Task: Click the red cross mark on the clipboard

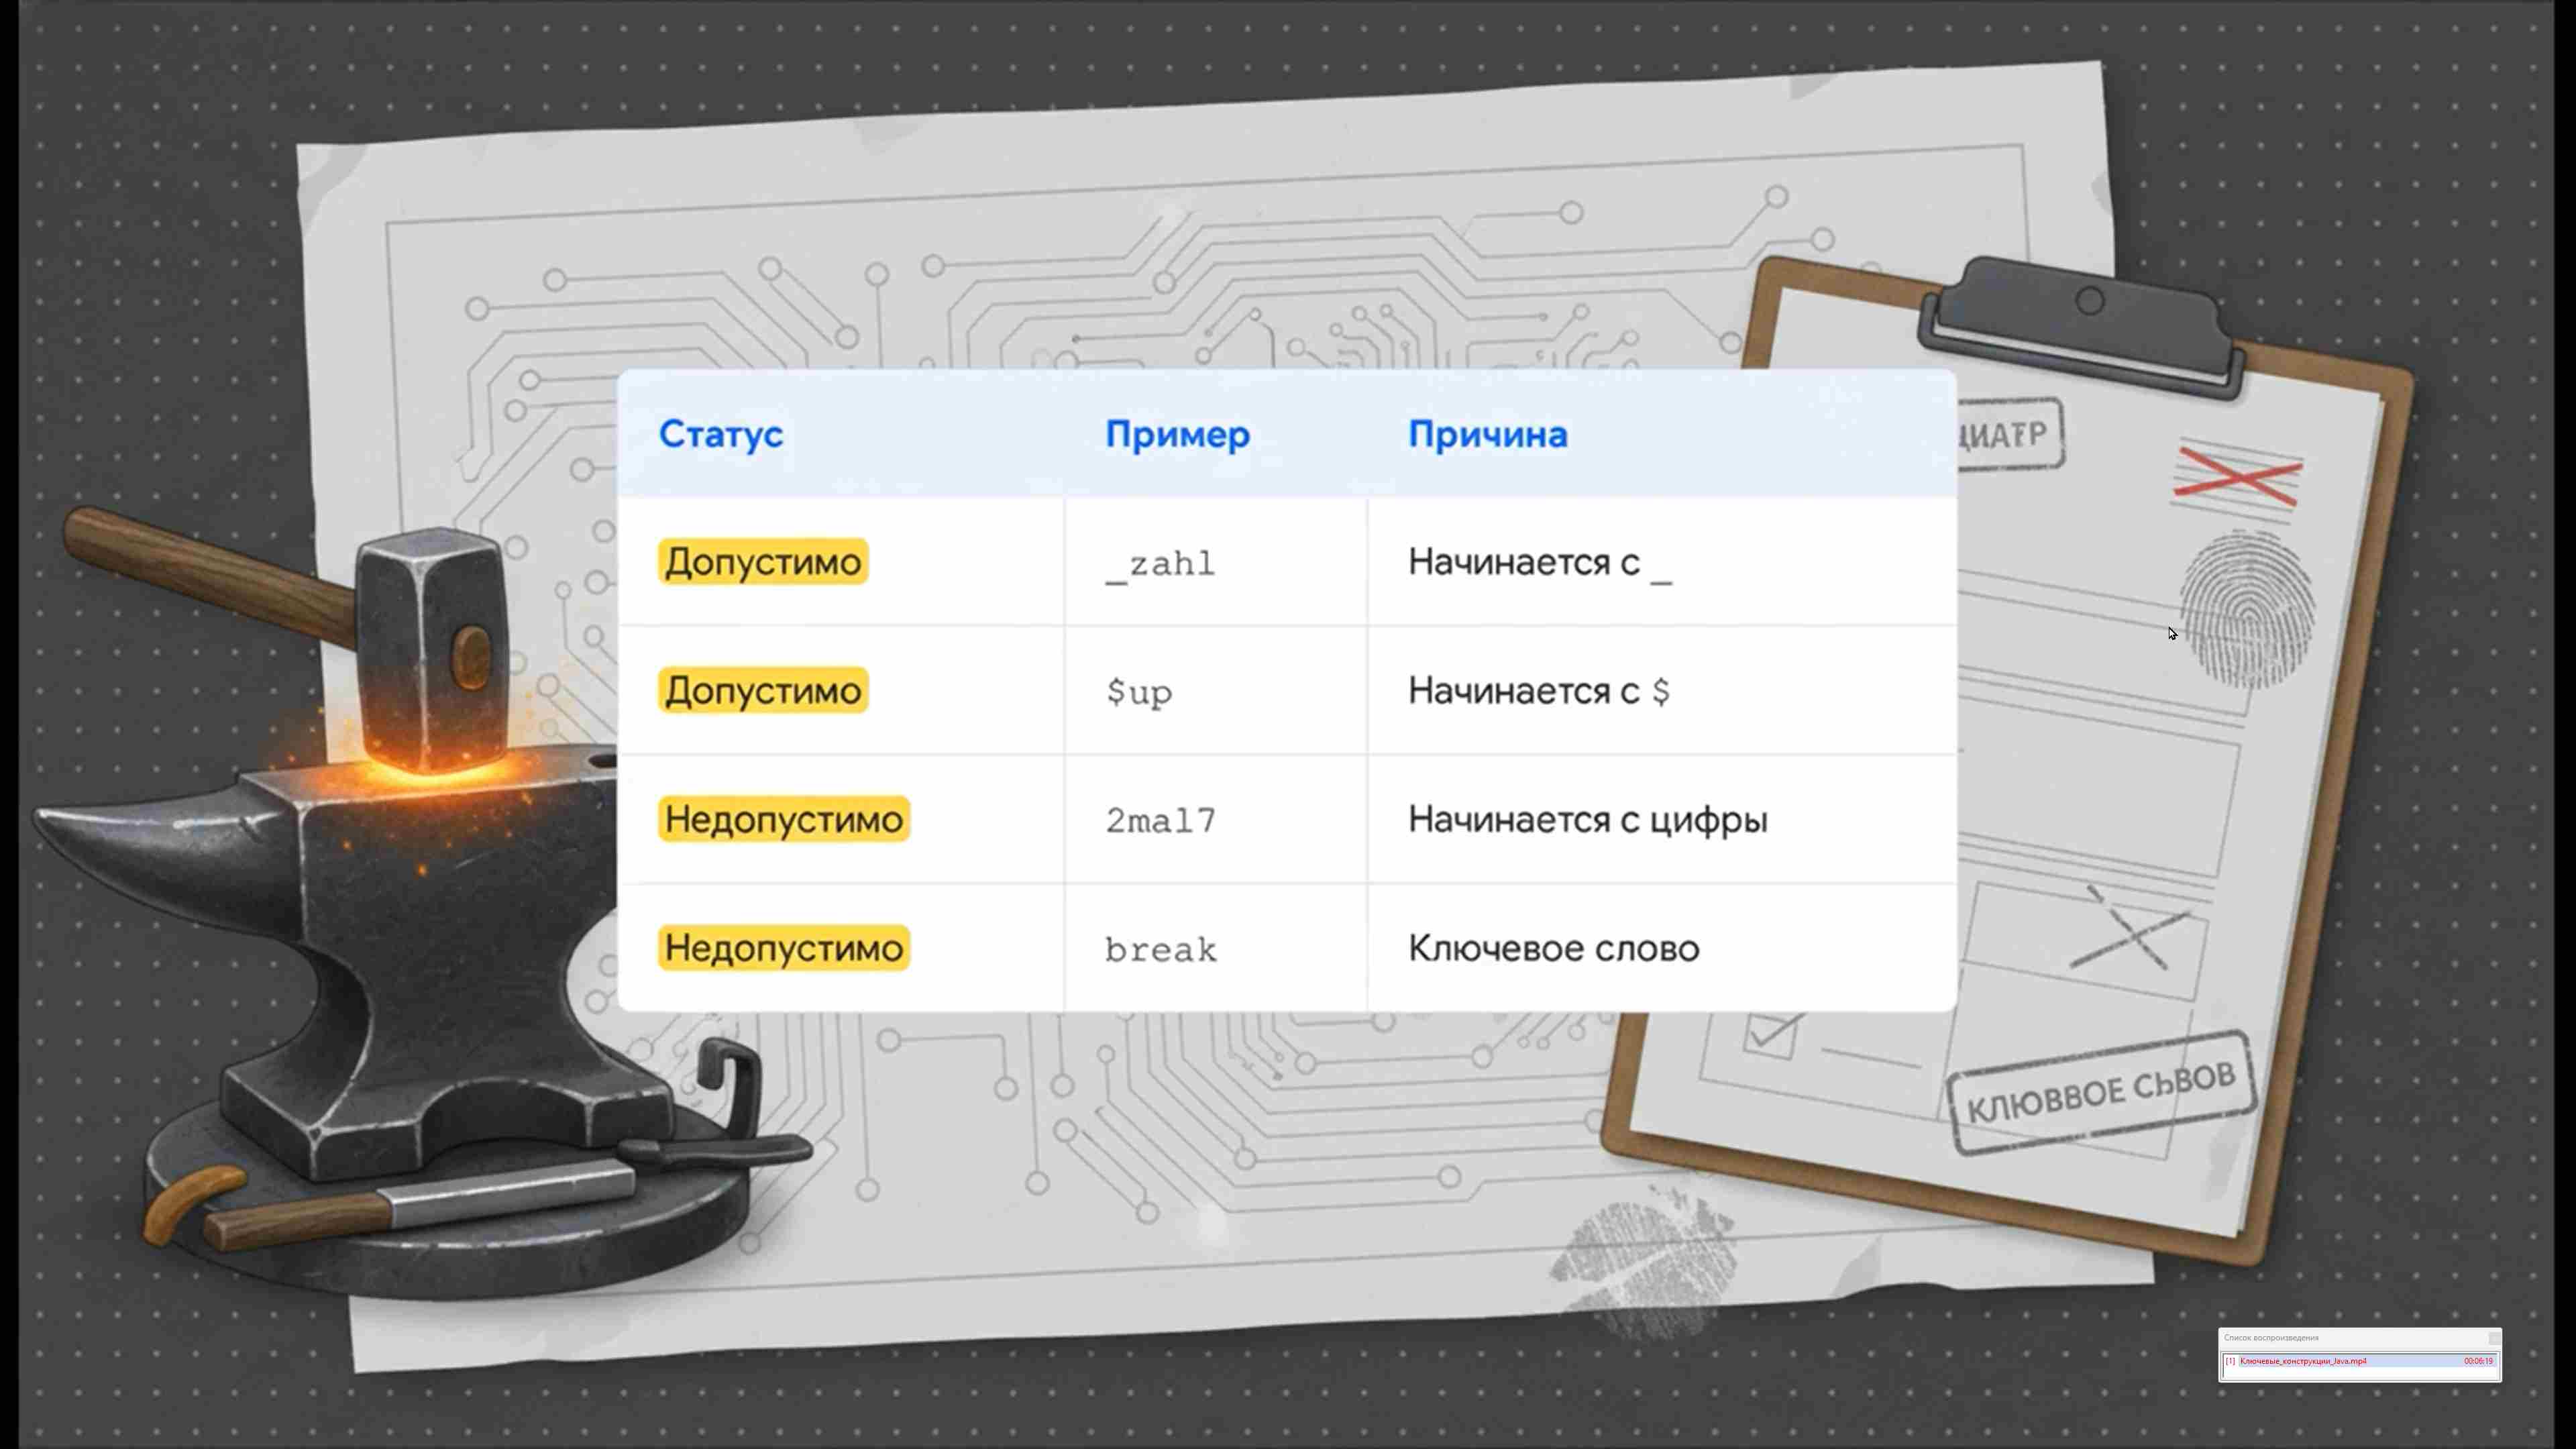Action: point(2238,476)
